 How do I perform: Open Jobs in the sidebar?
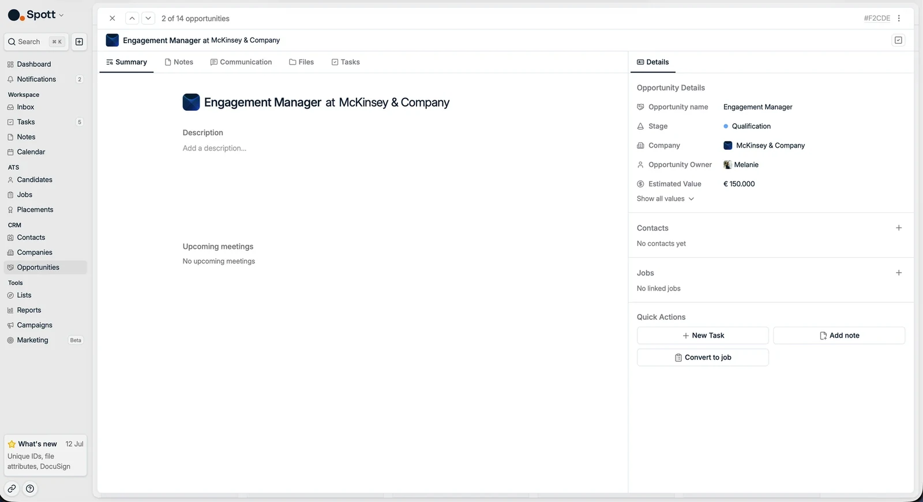[46, 195]
